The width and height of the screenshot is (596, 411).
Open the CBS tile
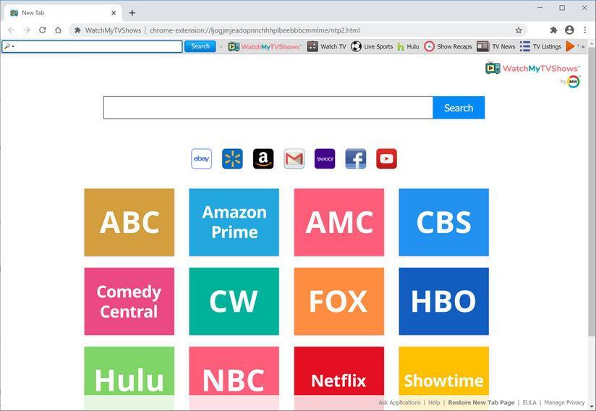tap(444, 222)
